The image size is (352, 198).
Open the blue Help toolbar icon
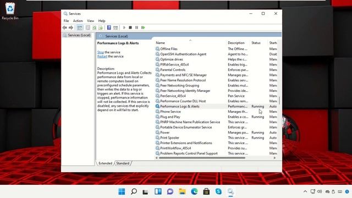click(109, 28)
